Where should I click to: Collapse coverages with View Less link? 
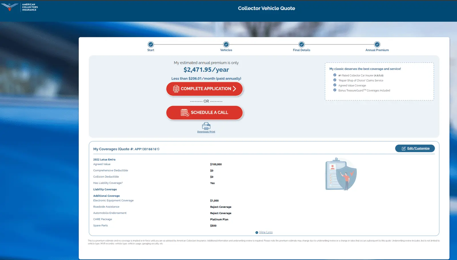tap(266, 232)
